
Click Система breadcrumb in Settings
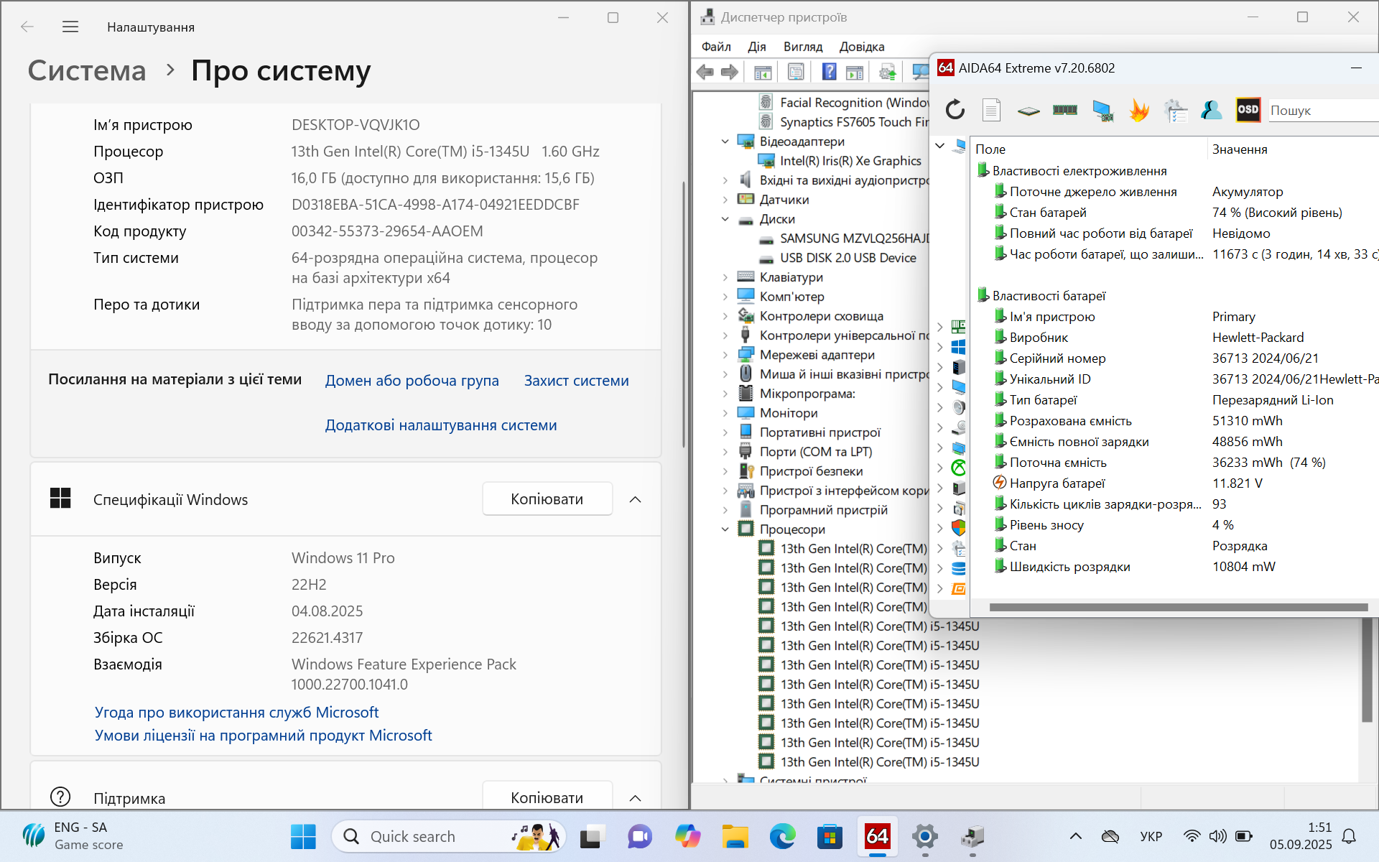87,70
